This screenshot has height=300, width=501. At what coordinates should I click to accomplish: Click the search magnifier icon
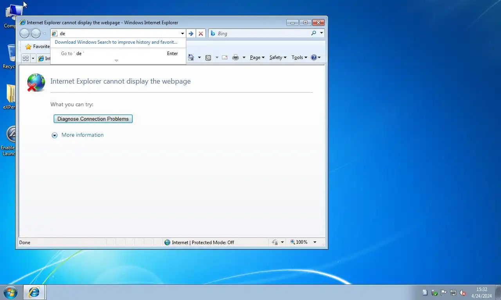[x=314, y=33]
